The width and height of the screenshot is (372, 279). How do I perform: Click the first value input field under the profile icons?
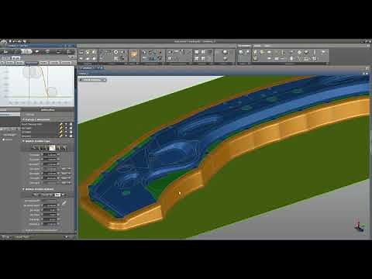click(50, 154)
